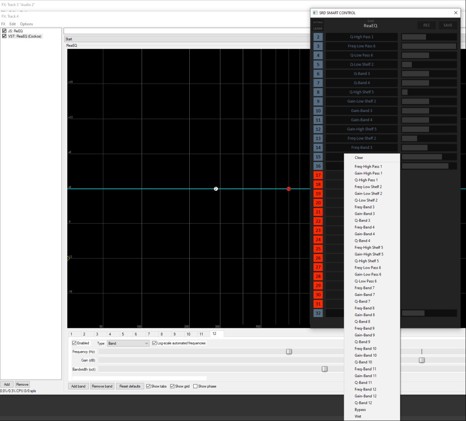Click the Add FX button

(x=7, y=384)
